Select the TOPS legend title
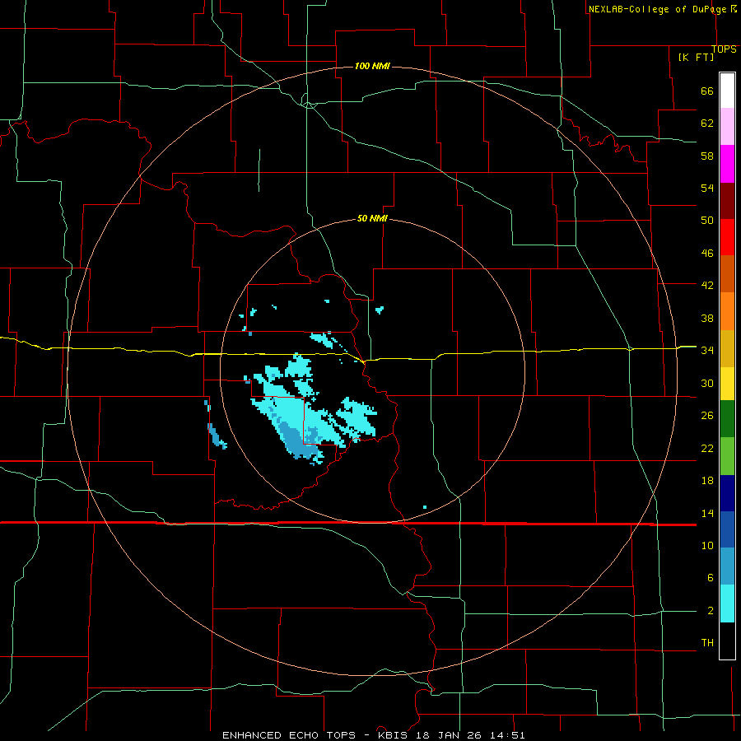 point(724,49)
